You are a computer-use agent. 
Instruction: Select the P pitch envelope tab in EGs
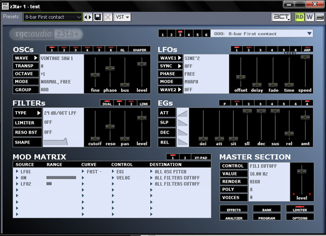[x=225, y=103]
